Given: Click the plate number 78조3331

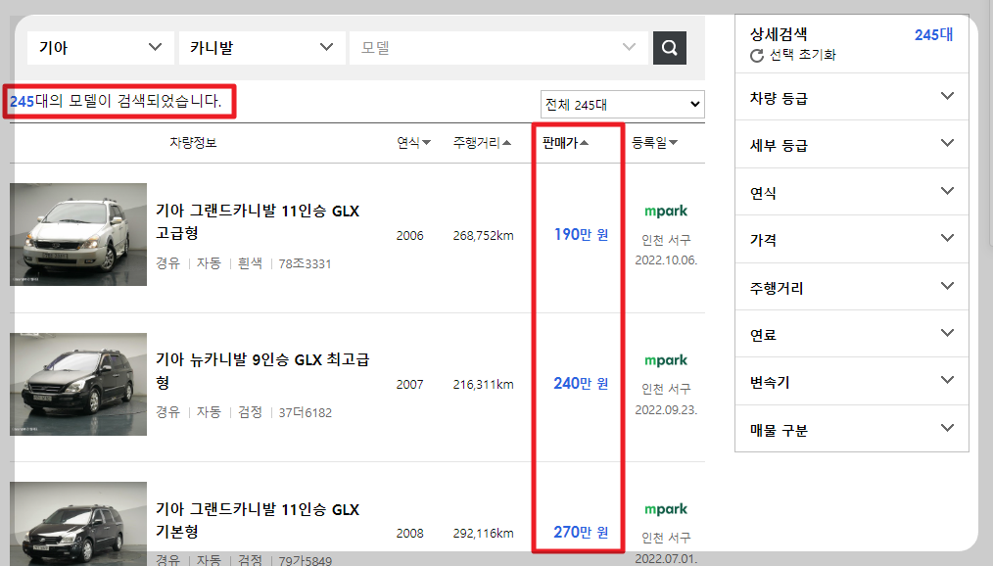Looking at the screenshot, I should coord(305,264).
